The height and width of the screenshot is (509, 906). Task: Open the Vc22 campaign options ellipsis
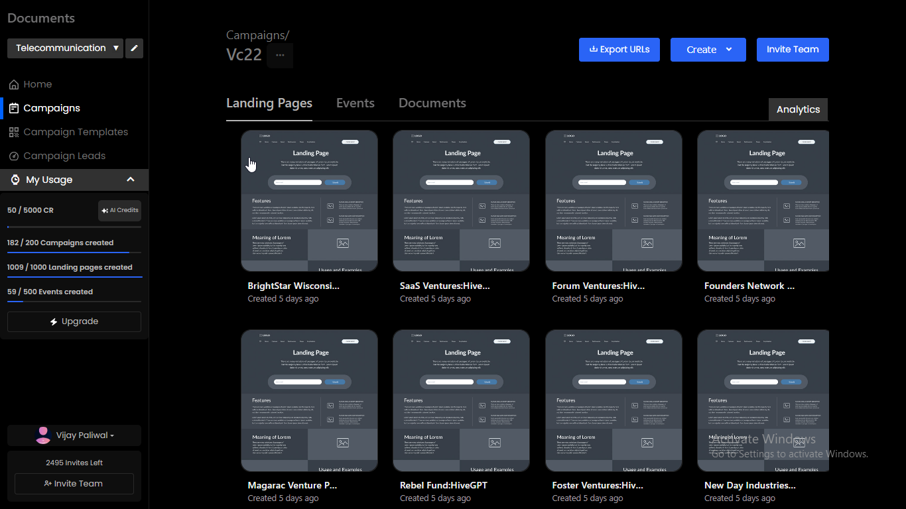[x=280, y=55]
